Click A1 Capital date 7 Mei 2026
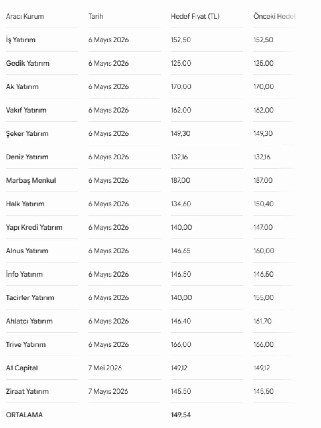321x428 pixels. pos(105,368)
